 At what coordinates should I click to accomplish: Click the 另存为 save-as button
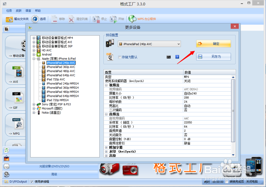(x=213, y=57)
